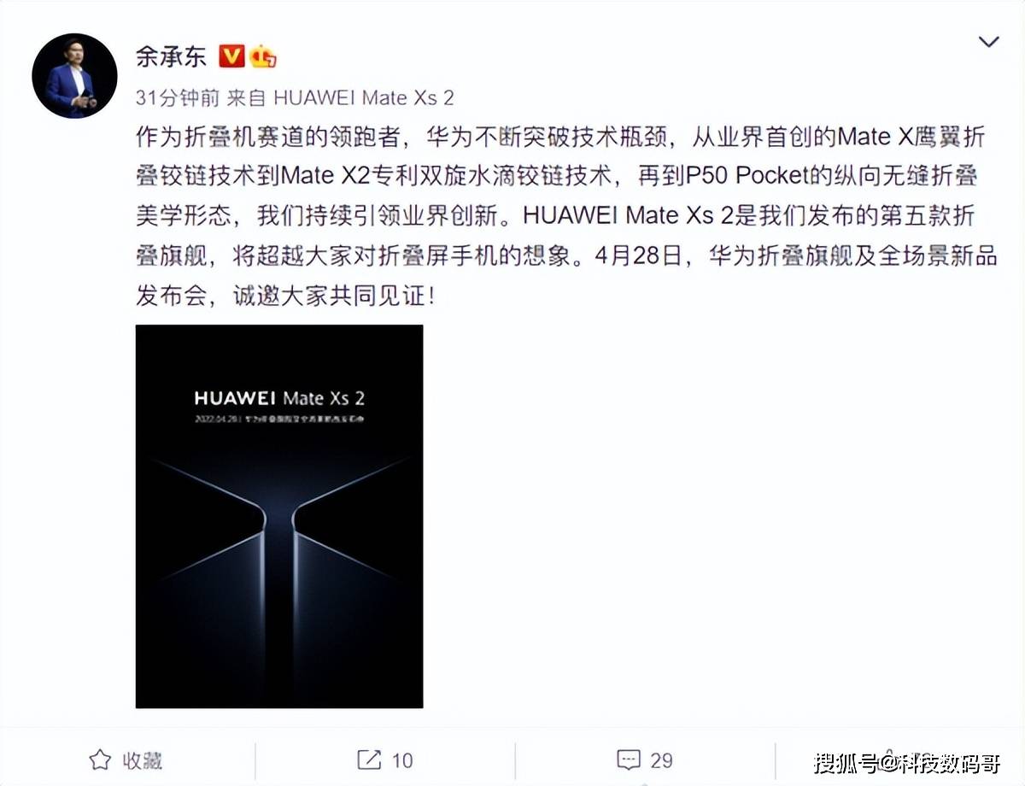Open the Mate Xs 2 poster image

(x=279, y=516)
